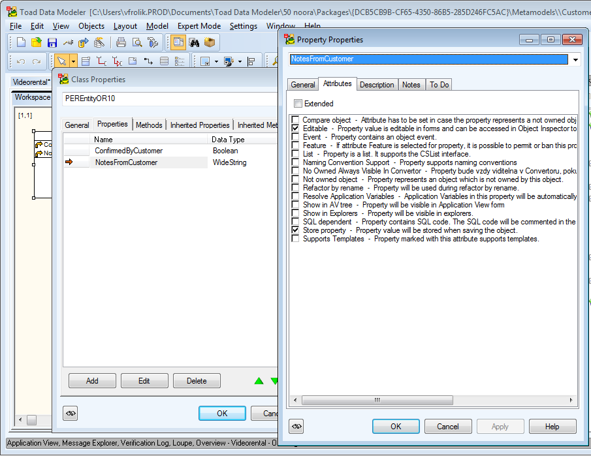Screen dimensions: 591x456
Task: Check the Not owned object attribute
Action: coord(295,179)
